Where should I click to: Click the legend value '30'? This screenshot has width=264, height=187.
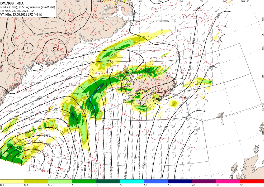coord(218,185)
